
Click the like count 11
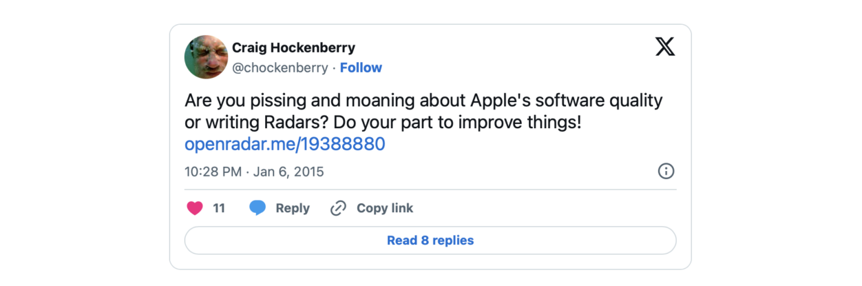pyautogui.click(x=219, y=208)
